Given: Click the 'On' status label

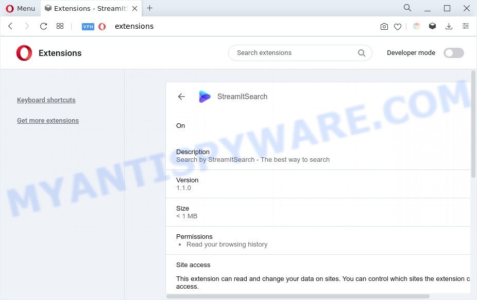Looking at the screenshot, I should (180, 125).
